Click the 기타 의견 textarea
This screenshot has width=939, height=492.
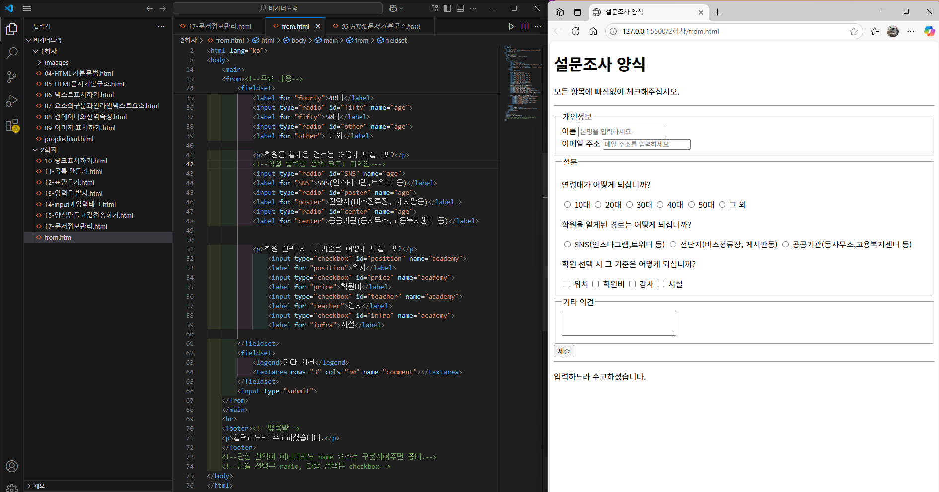(x=619, y=323)
